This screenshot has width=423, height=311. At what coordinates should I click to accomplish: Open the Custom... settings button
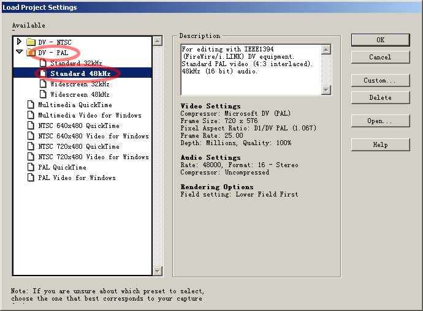tap(380, 80)
